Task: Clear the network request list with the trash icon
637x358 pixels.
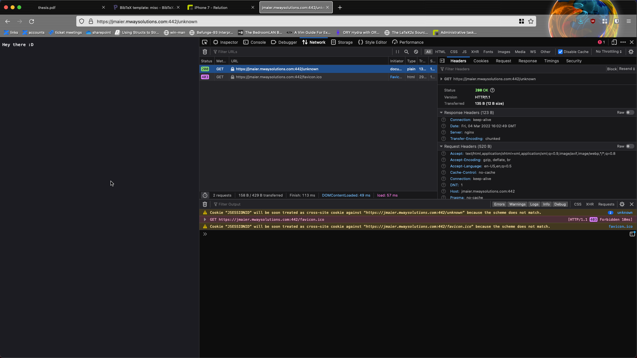Action: tap(205, 52)
